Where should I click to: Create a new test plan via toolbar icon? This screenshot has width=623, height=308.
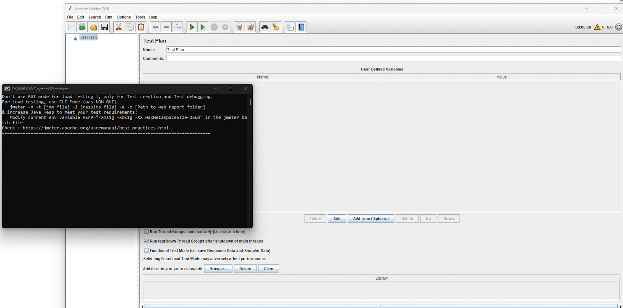[71, 27]
